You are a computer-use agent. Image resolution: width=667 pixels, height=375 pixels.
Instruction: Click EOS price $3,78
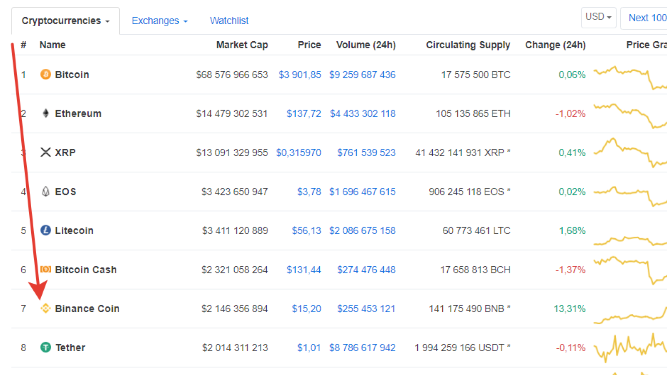tap(309, 192)
